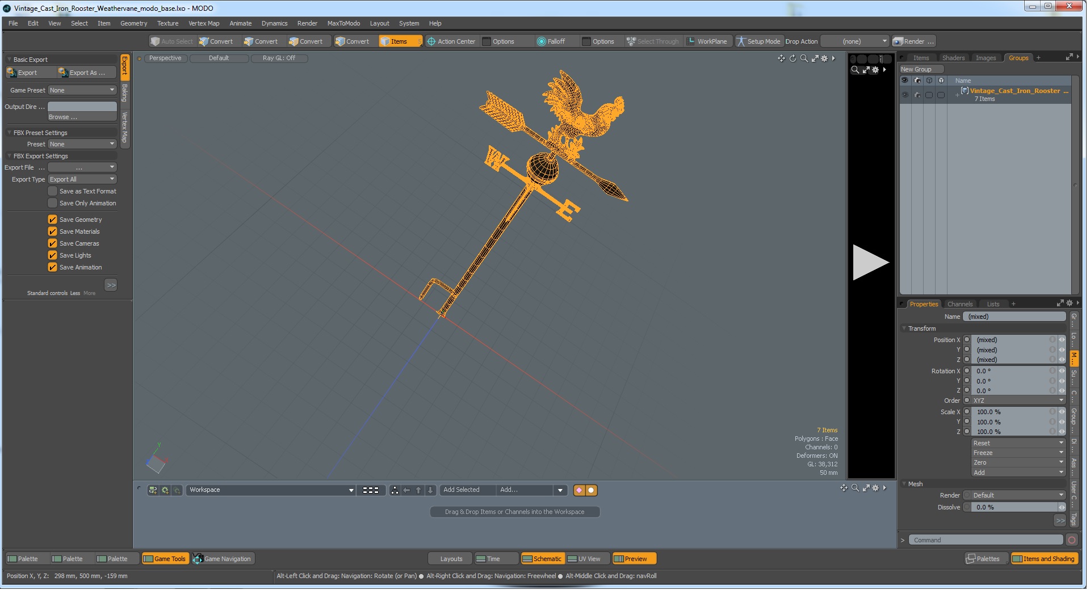Screen dimensions: 1090x590
Task: Click the Browse button for output directory
Action: (82, 117)
